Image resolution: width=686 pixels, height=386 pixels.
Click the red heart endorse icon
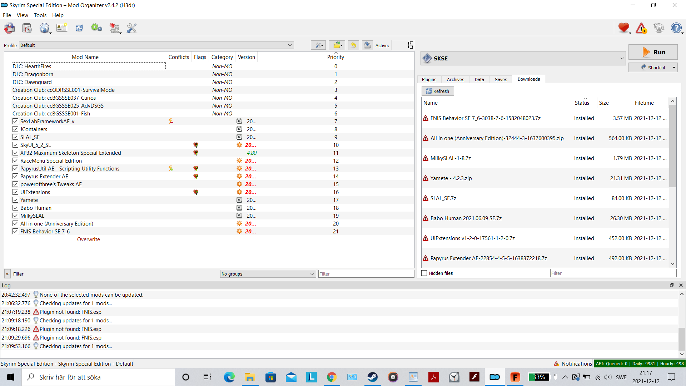click(624, 28)
